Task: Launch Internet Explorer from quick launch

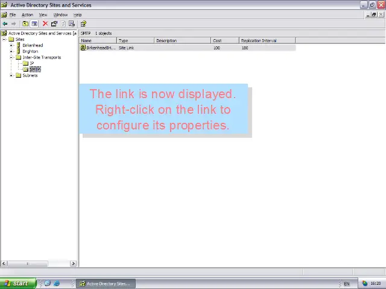Action: [x=57, y=284]
